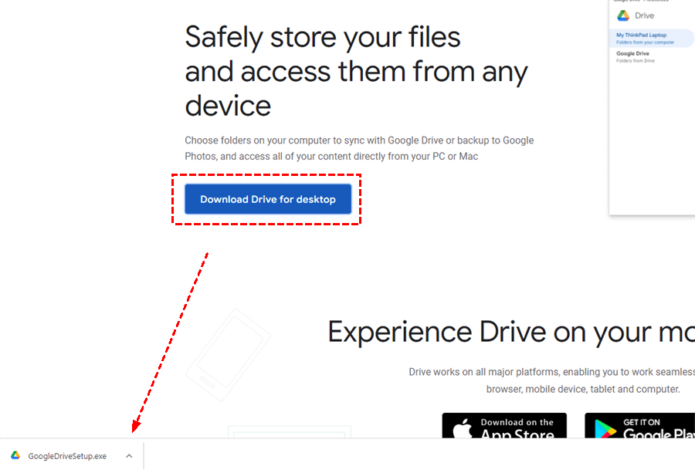
Task: Click the Drive icon beside GoogleDriveSetup.exe
Action: click(15, 455)
